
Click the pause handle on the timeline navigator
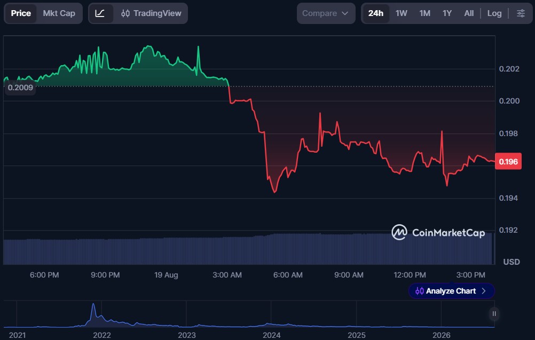494,314
